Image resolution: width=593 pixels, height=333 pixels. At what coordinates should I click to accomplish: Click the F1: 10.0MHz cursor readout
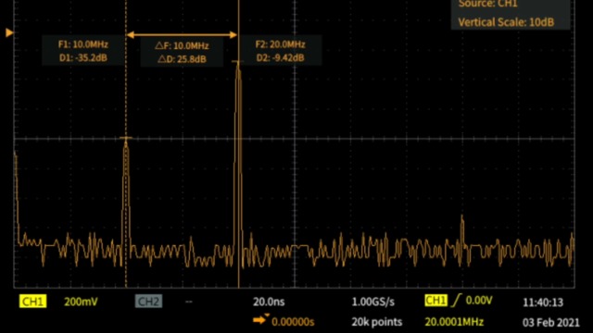(83, 44)
